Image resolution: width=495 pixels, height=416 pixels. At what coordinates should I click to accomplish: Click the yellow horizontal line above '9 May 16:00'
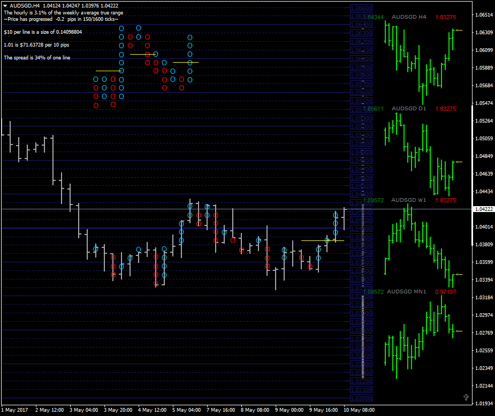tap(323, 241)
